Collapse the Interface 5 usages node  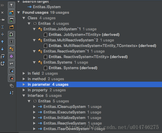point(24,96)
